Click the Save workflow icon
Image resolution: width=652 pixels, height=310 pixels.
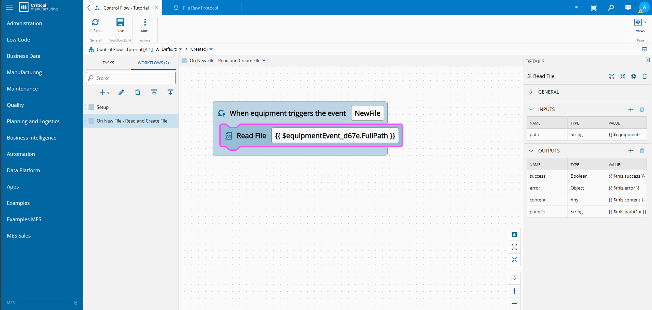(120, 23)
